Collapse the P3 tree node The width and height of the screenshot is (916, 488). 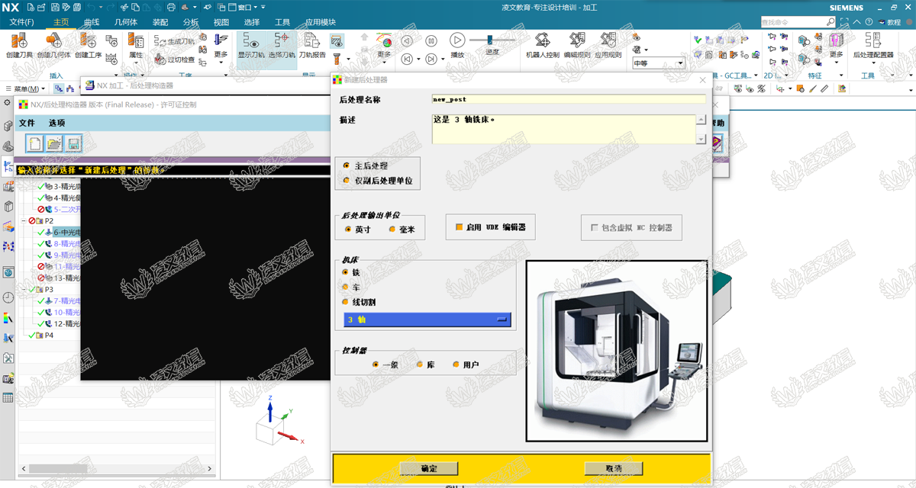[x=24, y=289]
